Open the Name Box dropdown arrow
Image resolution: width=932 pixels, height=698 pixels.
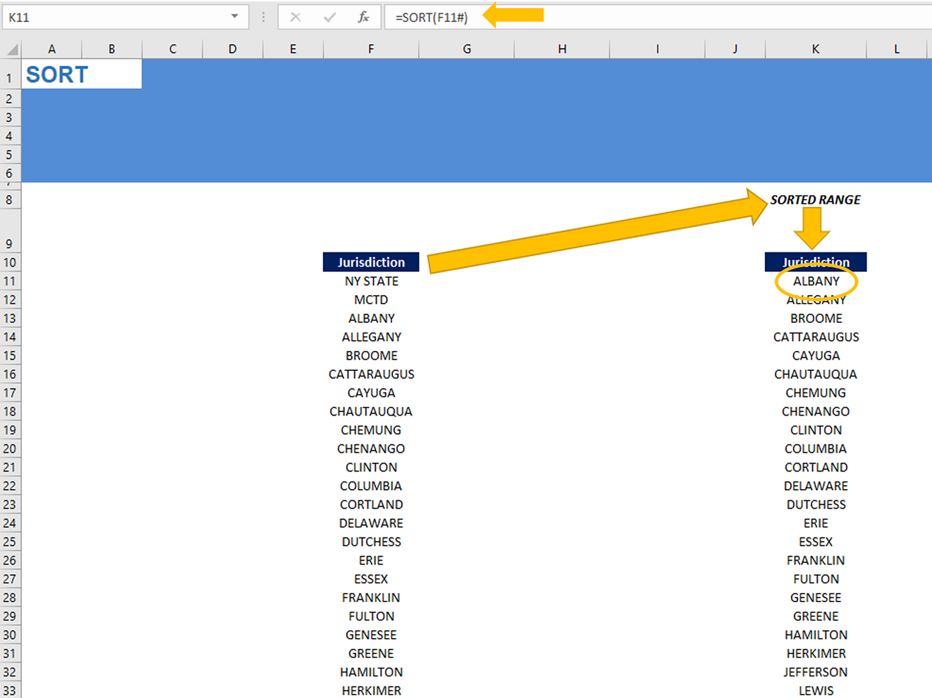point(234,17)
